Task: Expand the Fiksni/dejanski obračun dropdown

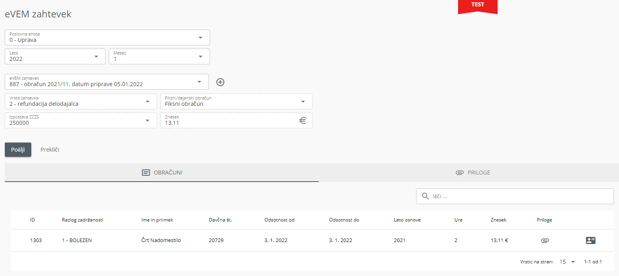Action: (303, 101)
